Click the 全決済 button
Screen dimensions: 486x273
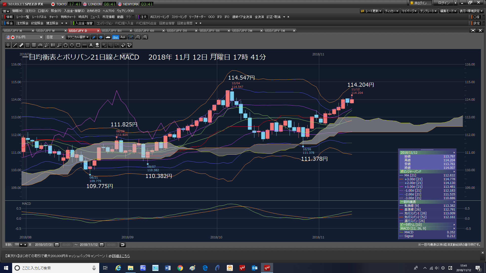[259, 17]
